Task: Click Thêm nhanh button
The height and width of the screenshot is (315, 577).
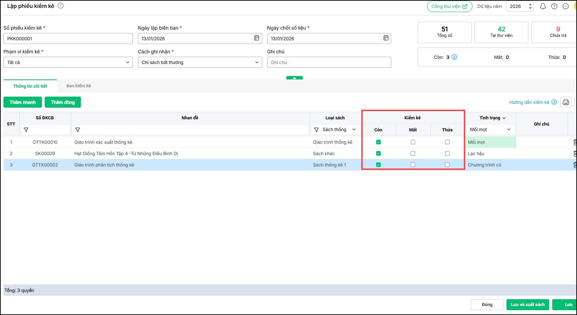Action: click(23, 102)
